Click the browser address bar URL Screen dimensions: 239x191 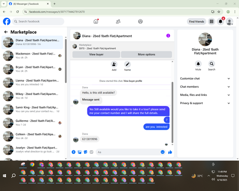[57, 12]
